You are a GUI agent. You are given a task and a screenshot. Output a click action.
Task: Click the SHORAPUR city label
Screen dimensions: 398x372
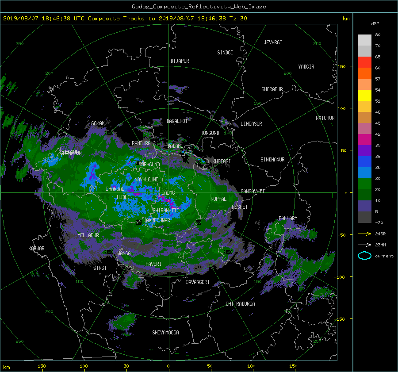pyautogui.click(x=272, y=89)
